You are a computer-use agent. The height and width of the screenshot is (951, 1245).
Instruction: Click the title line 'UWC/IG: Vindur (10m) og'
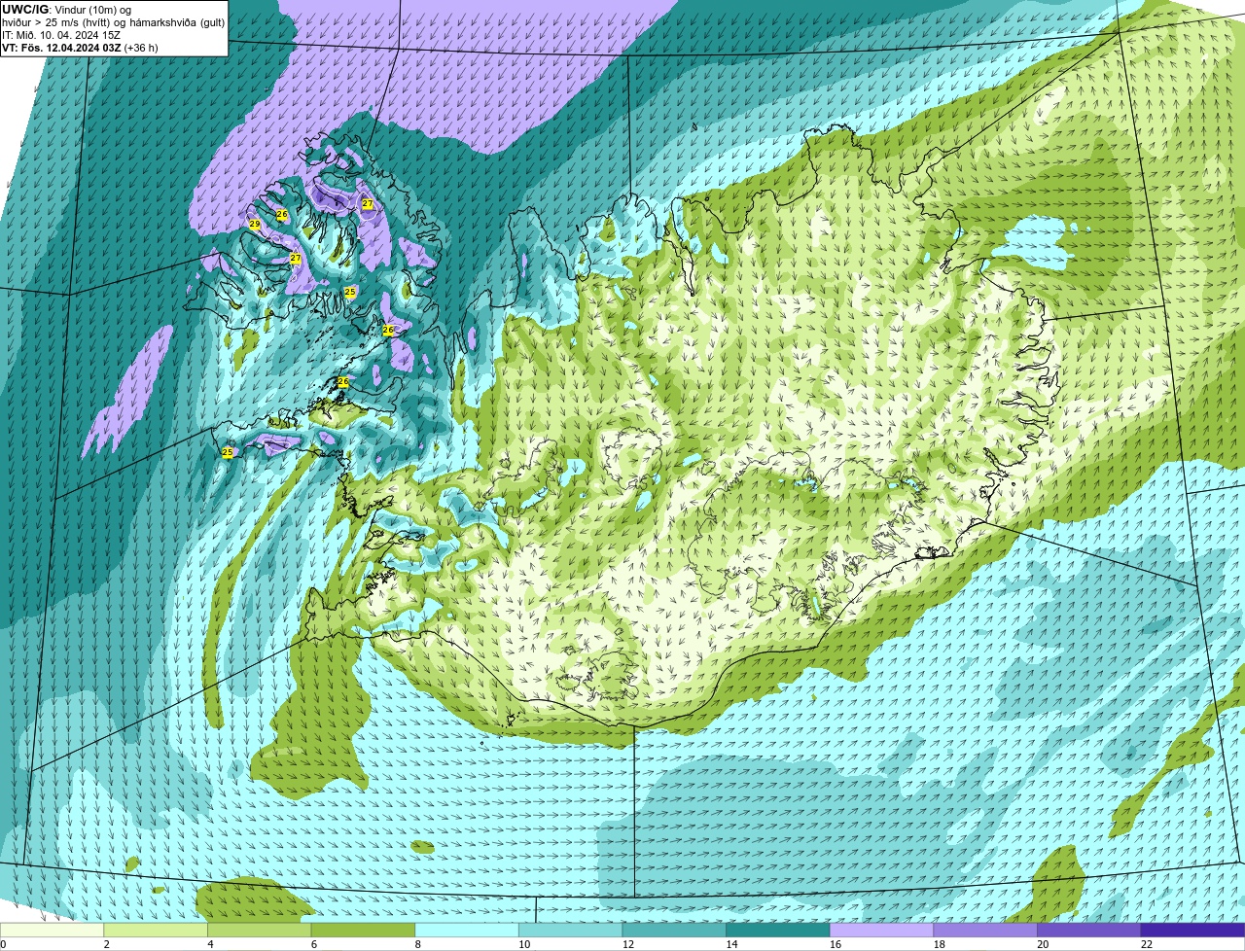pos(66,10)
